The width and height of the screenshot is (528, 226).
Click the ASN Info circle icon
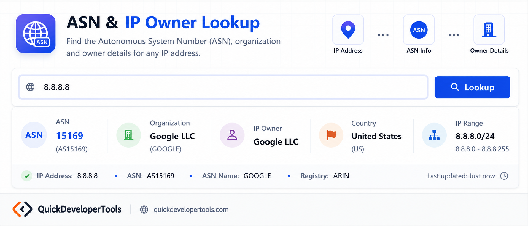[419, 30]
